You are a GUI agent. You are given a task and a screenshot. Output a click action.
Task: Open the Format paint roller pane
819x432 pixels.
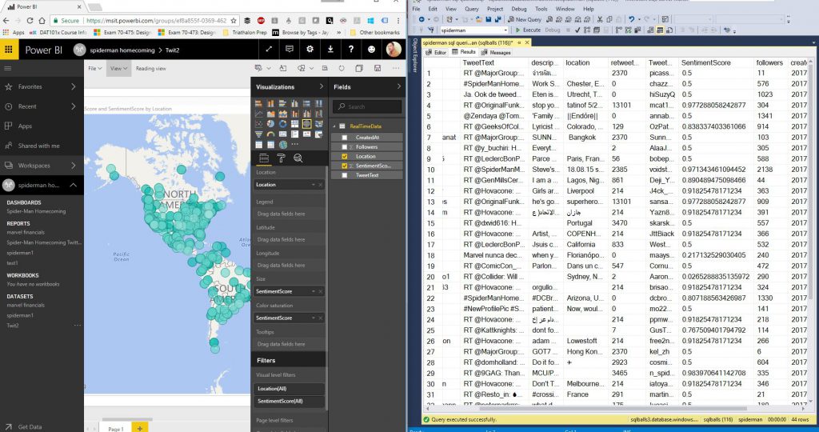point(281,158)
